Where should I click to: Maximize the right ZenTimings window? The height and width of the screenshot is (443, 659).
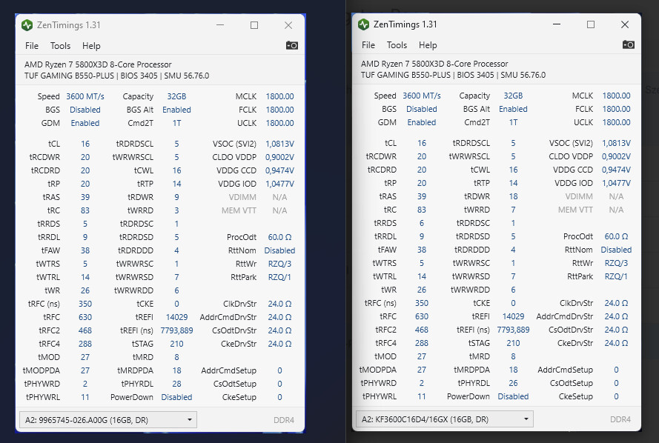tap(591, 24)
